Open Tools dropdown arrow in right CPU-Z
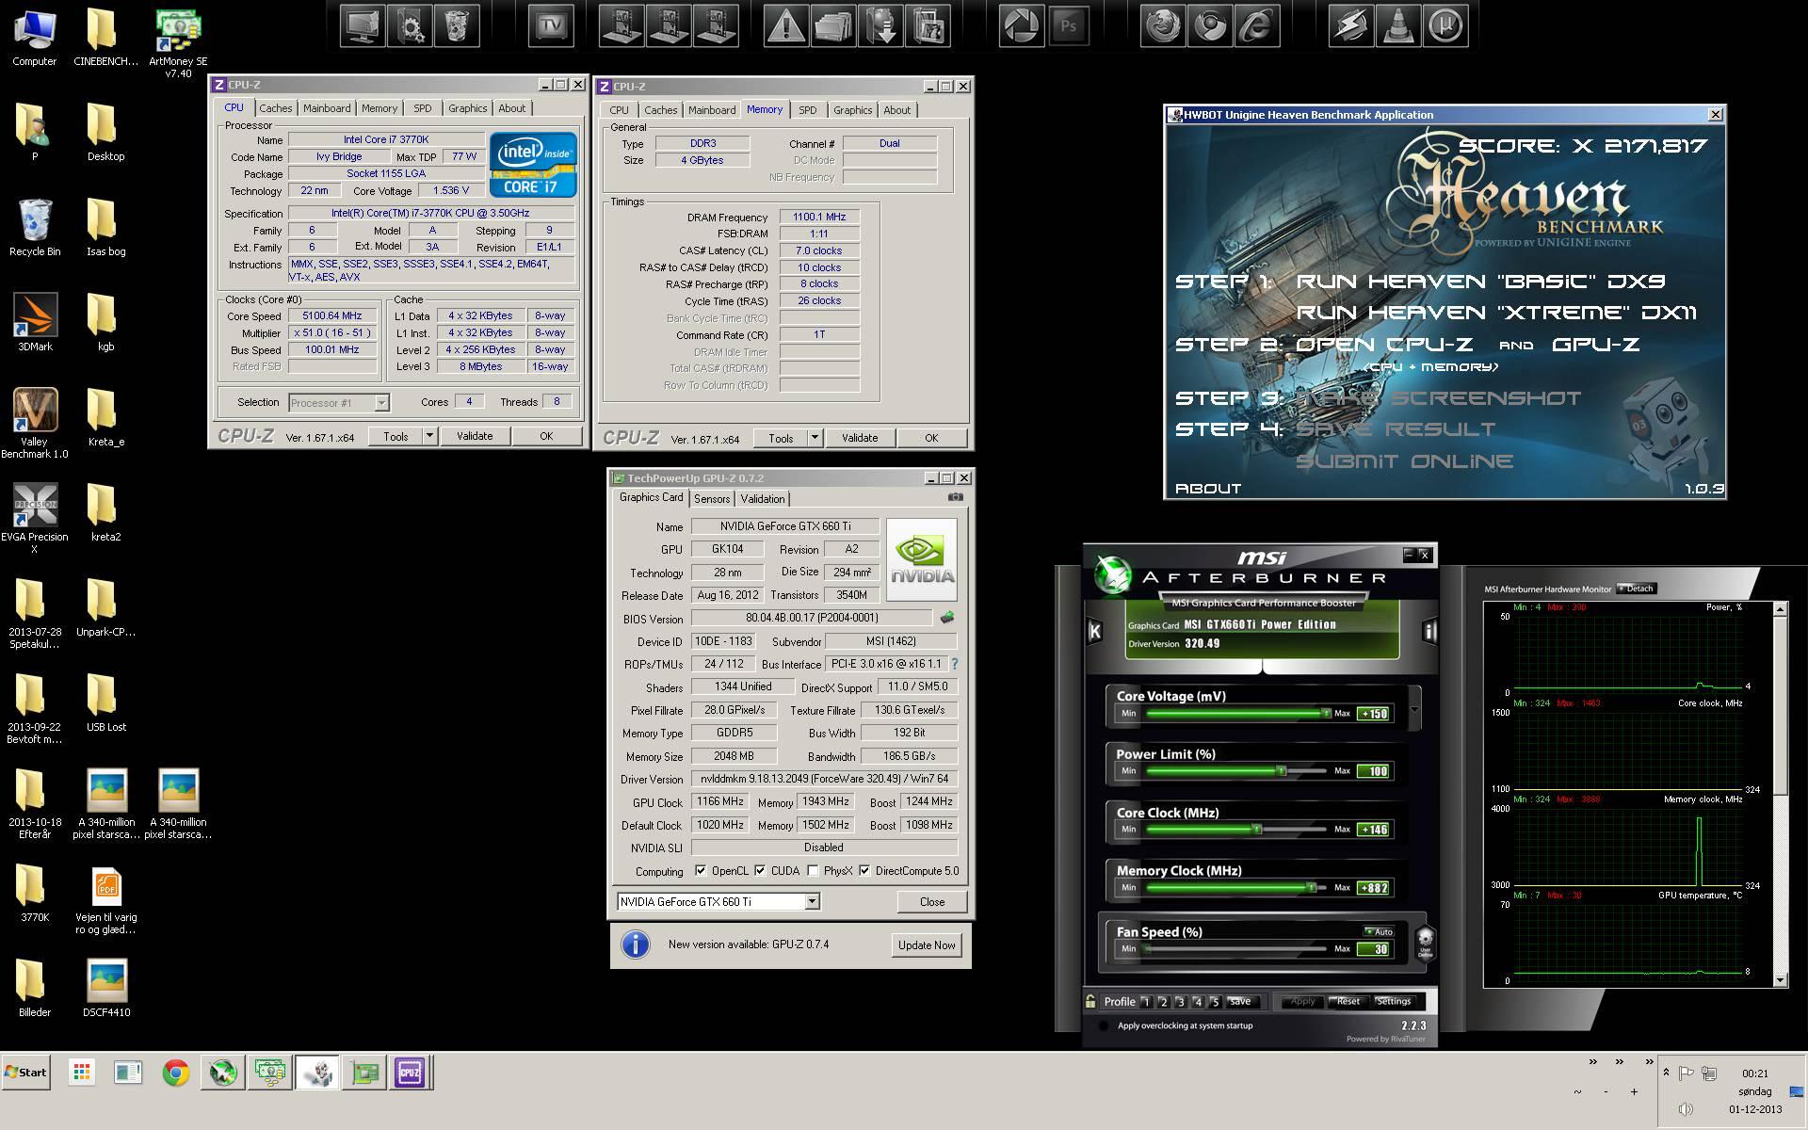The width and height of the screenshot is (1808, 1130). pyautogui.click(x=815, y=437)
